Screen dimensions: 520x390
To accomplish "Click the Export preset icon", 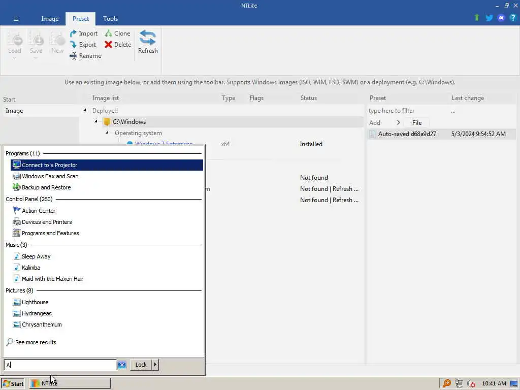I will [x=73, y=45].
